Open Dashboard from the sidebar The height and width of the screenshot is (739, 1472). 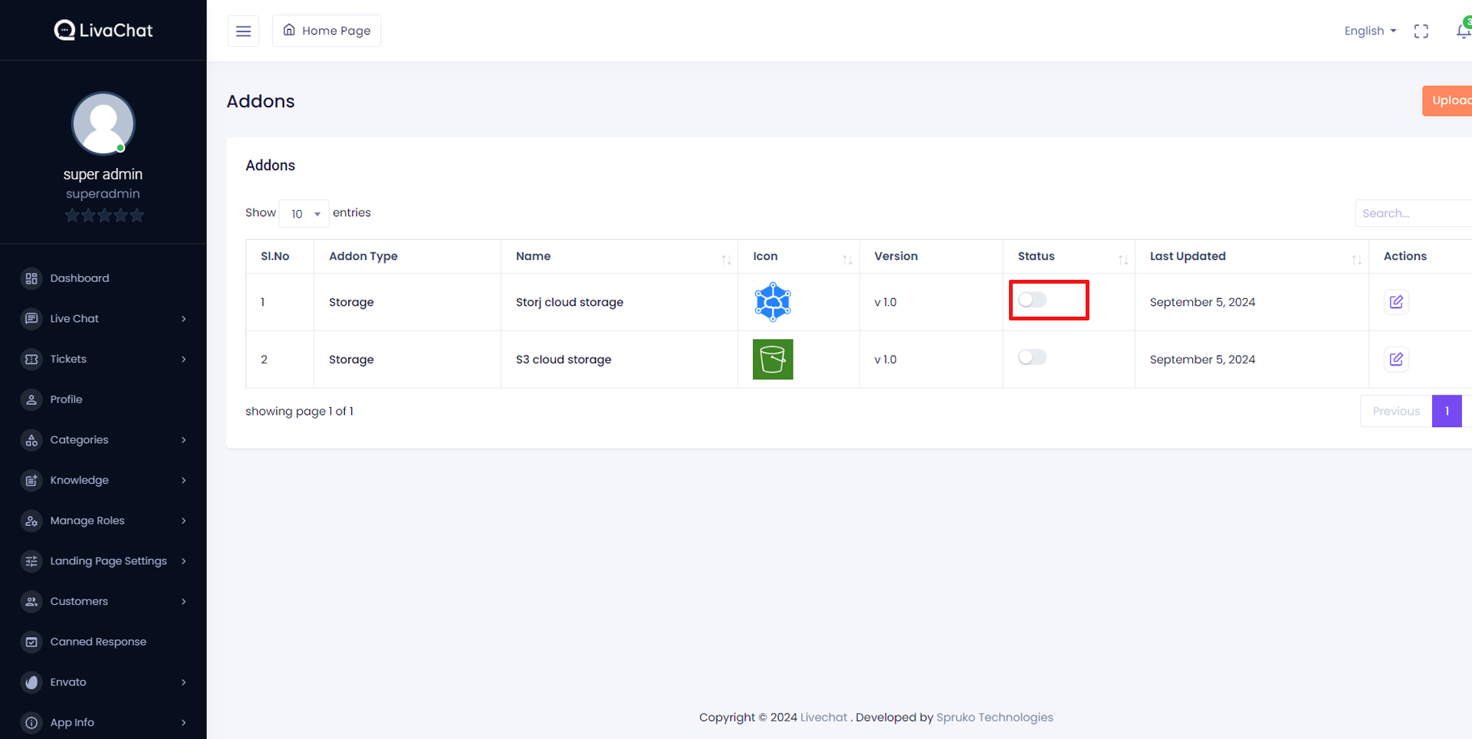[80, 278]
